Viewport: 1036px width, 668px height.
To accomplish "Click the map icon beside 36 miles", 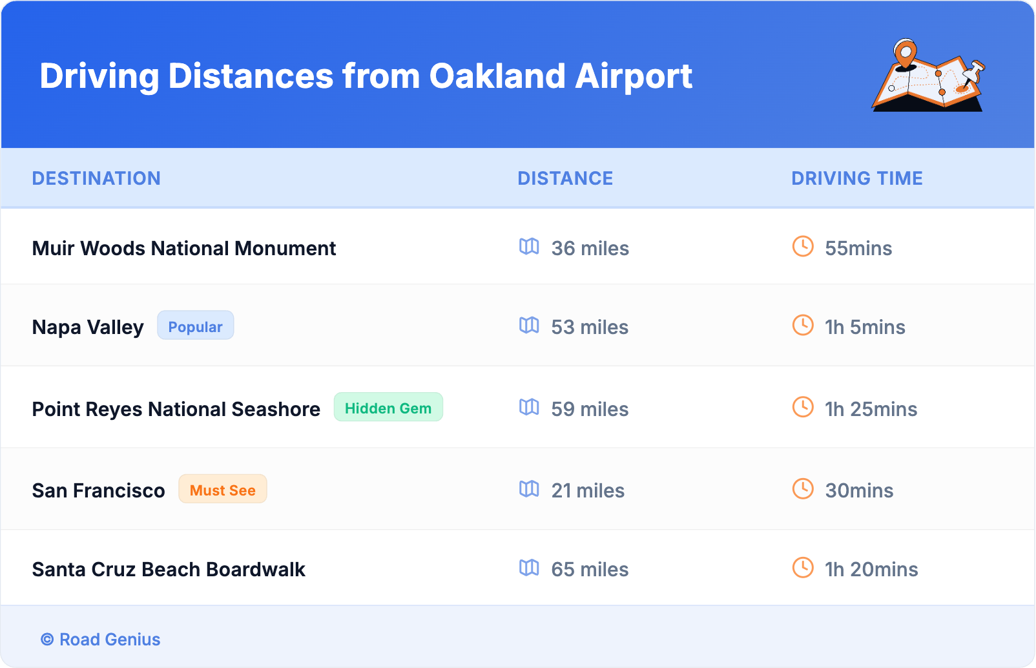I will (x=529, y=247).
